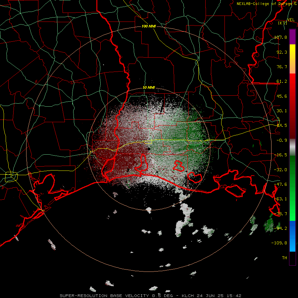Click the base velocity KLCH caption text
This screenshot has width=298, height=298.
pyautogui.click(x=151, y=296)
